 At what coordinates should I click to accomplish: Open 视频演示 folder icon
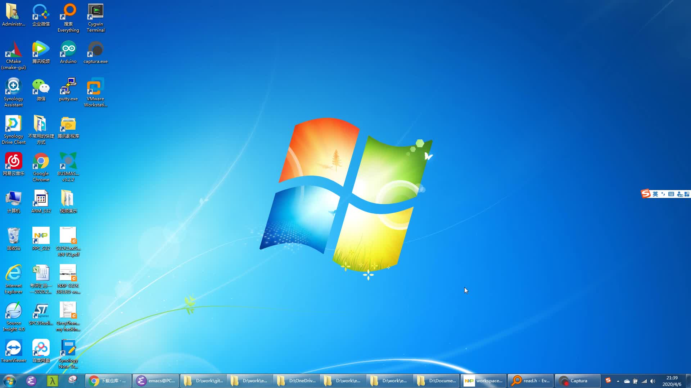tap(68, 202)
